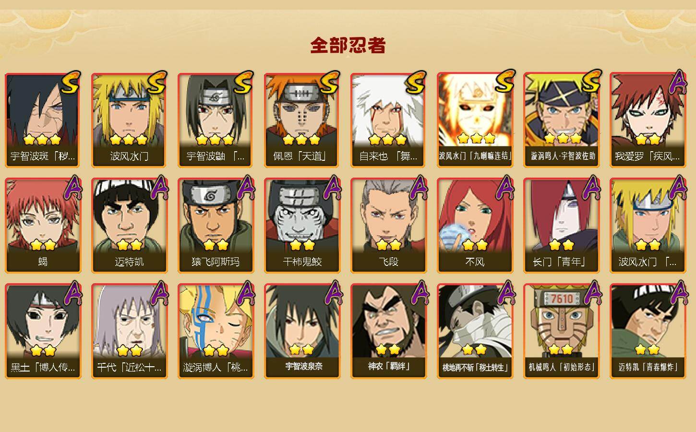
Task: Click the A rank badge on 我爱罗 card
Action: (678, 82)
